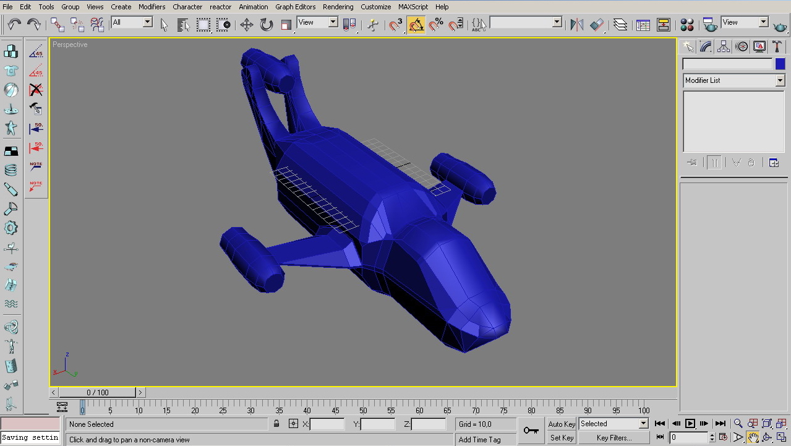
Task: Click the blue object color swatch
Action: [780, 64]
